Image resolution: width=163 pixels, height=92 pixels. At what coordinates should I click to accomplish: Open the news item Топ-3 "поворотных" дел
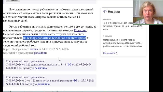[123, 26]
